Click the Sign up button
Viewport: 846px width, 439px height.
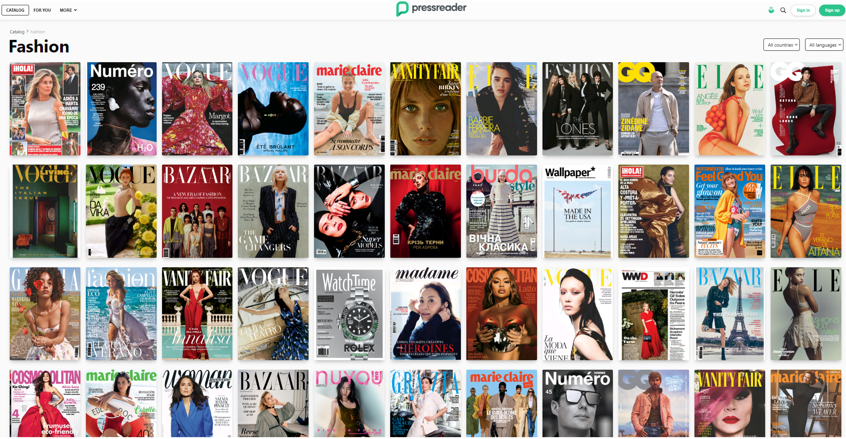coord(832,10)
